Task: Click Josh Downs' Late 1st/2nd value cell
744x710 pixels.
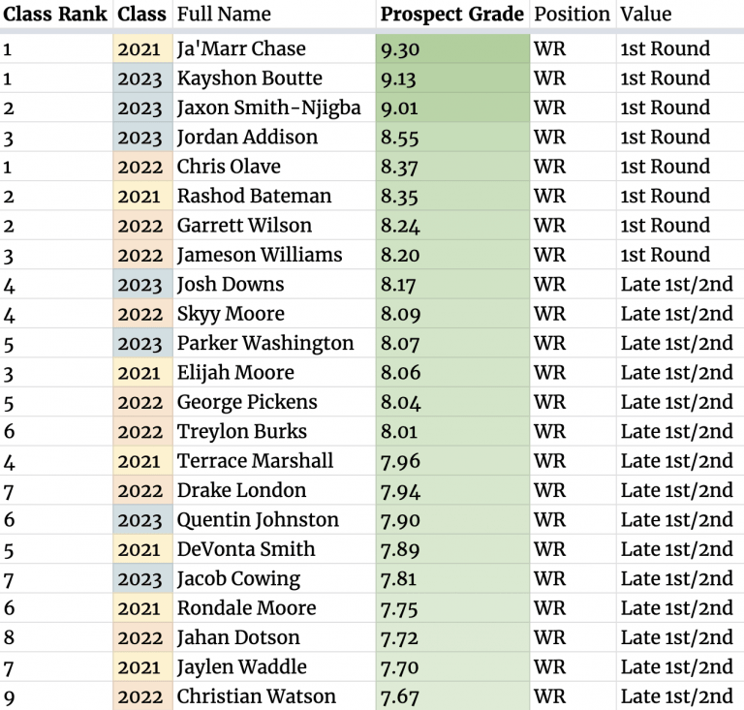Action: coord(680,285)
